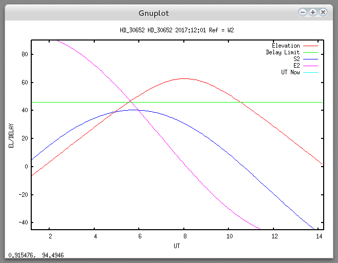Click the x-axis tick label 8
Screen dimensions: 338x263
(x=185, y=236)
